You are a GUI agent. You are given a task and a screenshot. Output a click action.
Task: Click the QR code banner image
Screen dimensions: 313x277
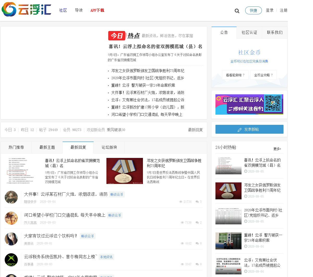[x=249, y=104]
